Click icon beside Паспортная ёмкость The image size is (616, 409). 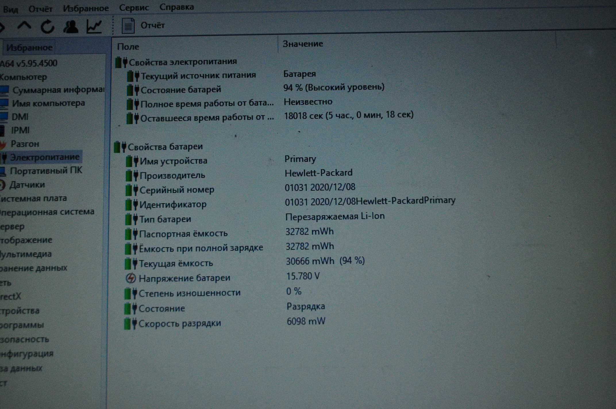click(x=132, y=234)
